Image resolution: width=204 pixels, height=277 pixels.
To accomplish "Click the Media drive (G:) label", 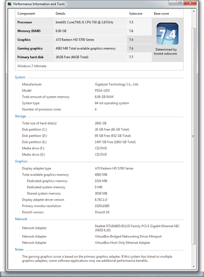I will (x=34, y=155).
